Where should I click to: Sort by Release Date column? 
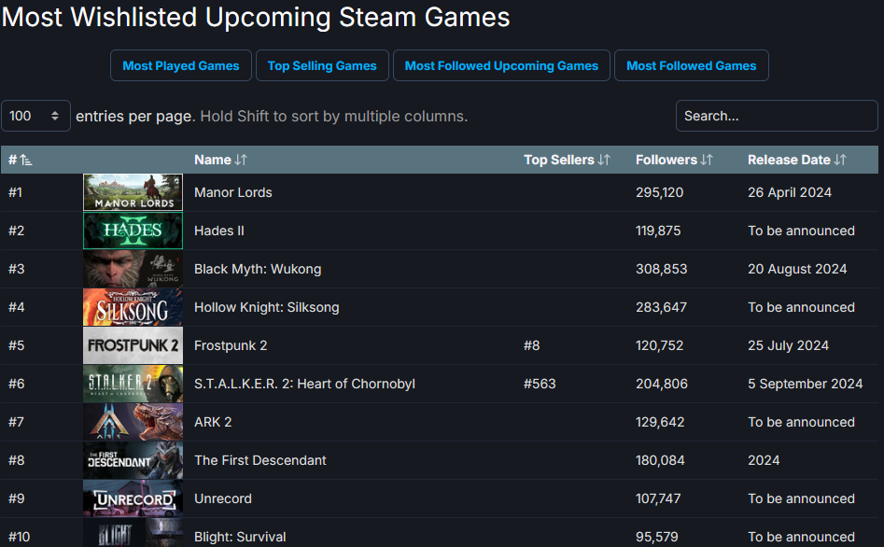pos(796,161)
